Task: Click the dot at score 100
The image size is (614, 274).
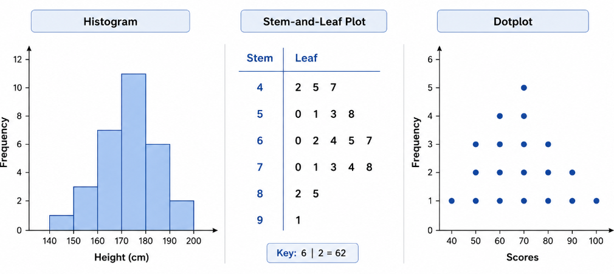Action: click(x=596, y=201)
